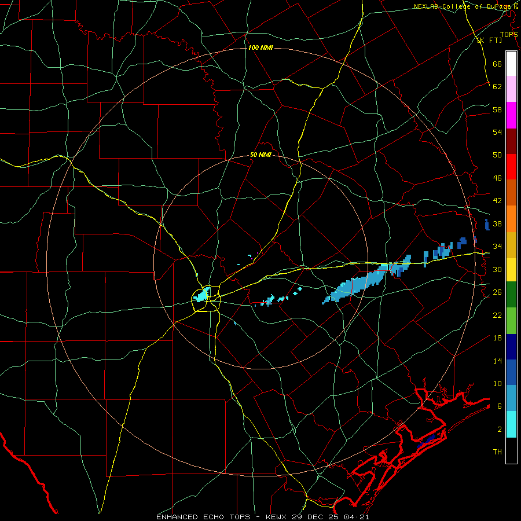Click the 04:21 timestamp in caption

pyautogui.click(x=357, y=517)
